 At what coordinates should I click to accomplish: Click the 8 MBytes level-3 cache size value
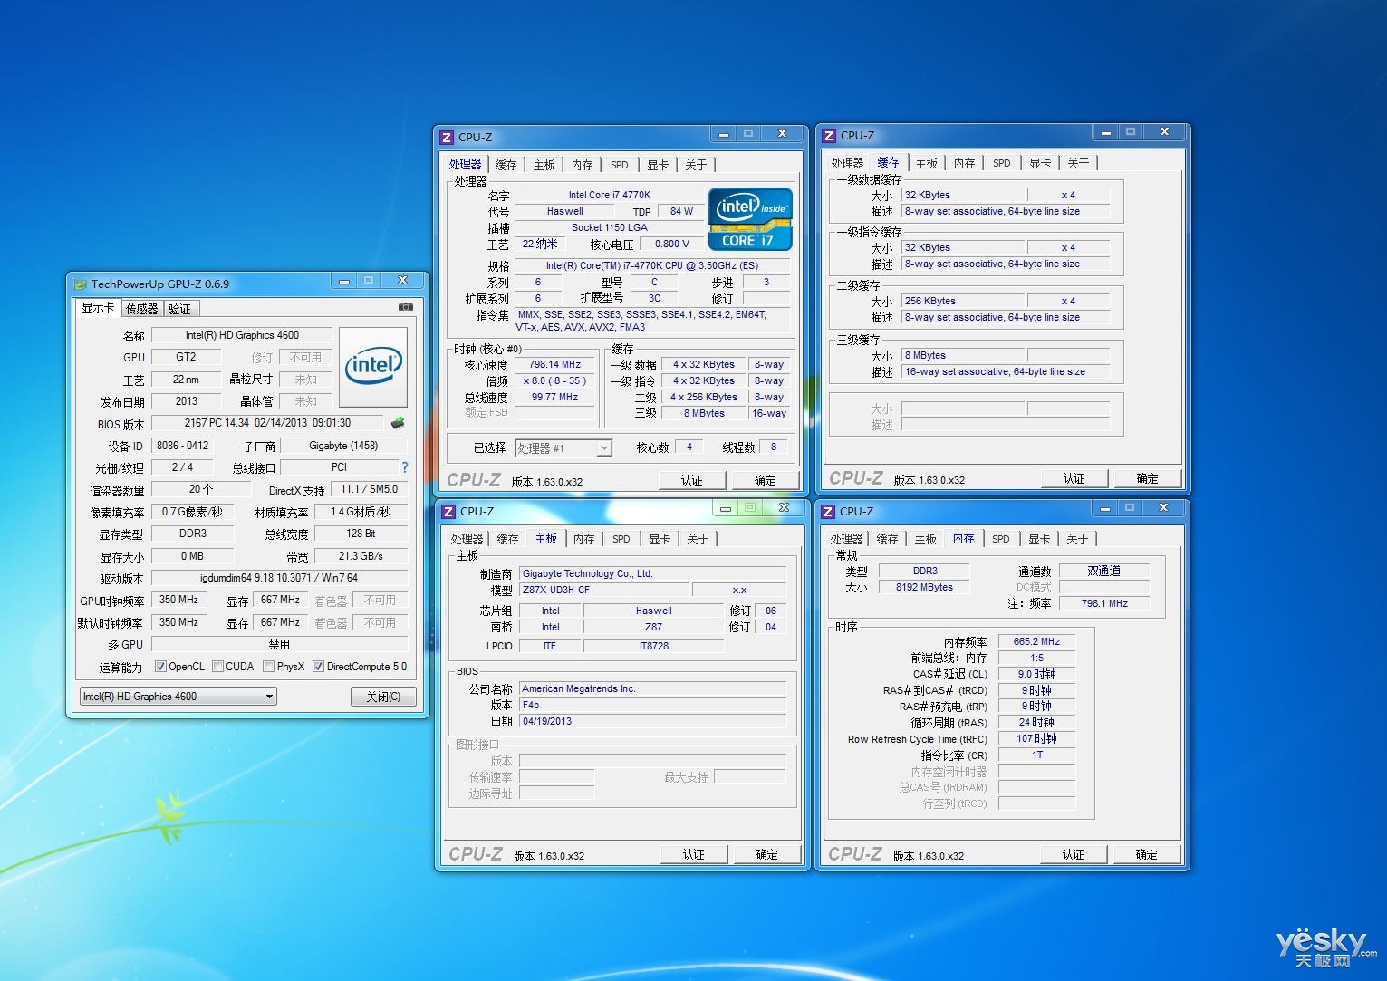(x=963, y=355)
